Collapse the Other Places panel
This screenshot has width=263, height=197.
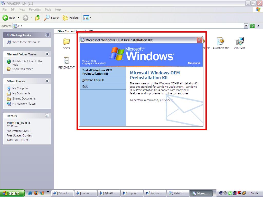(47, 81)
